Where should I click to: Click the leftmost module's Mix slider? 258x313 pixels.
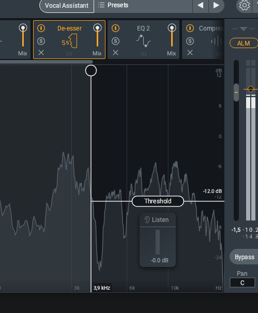tap(23, 36)
